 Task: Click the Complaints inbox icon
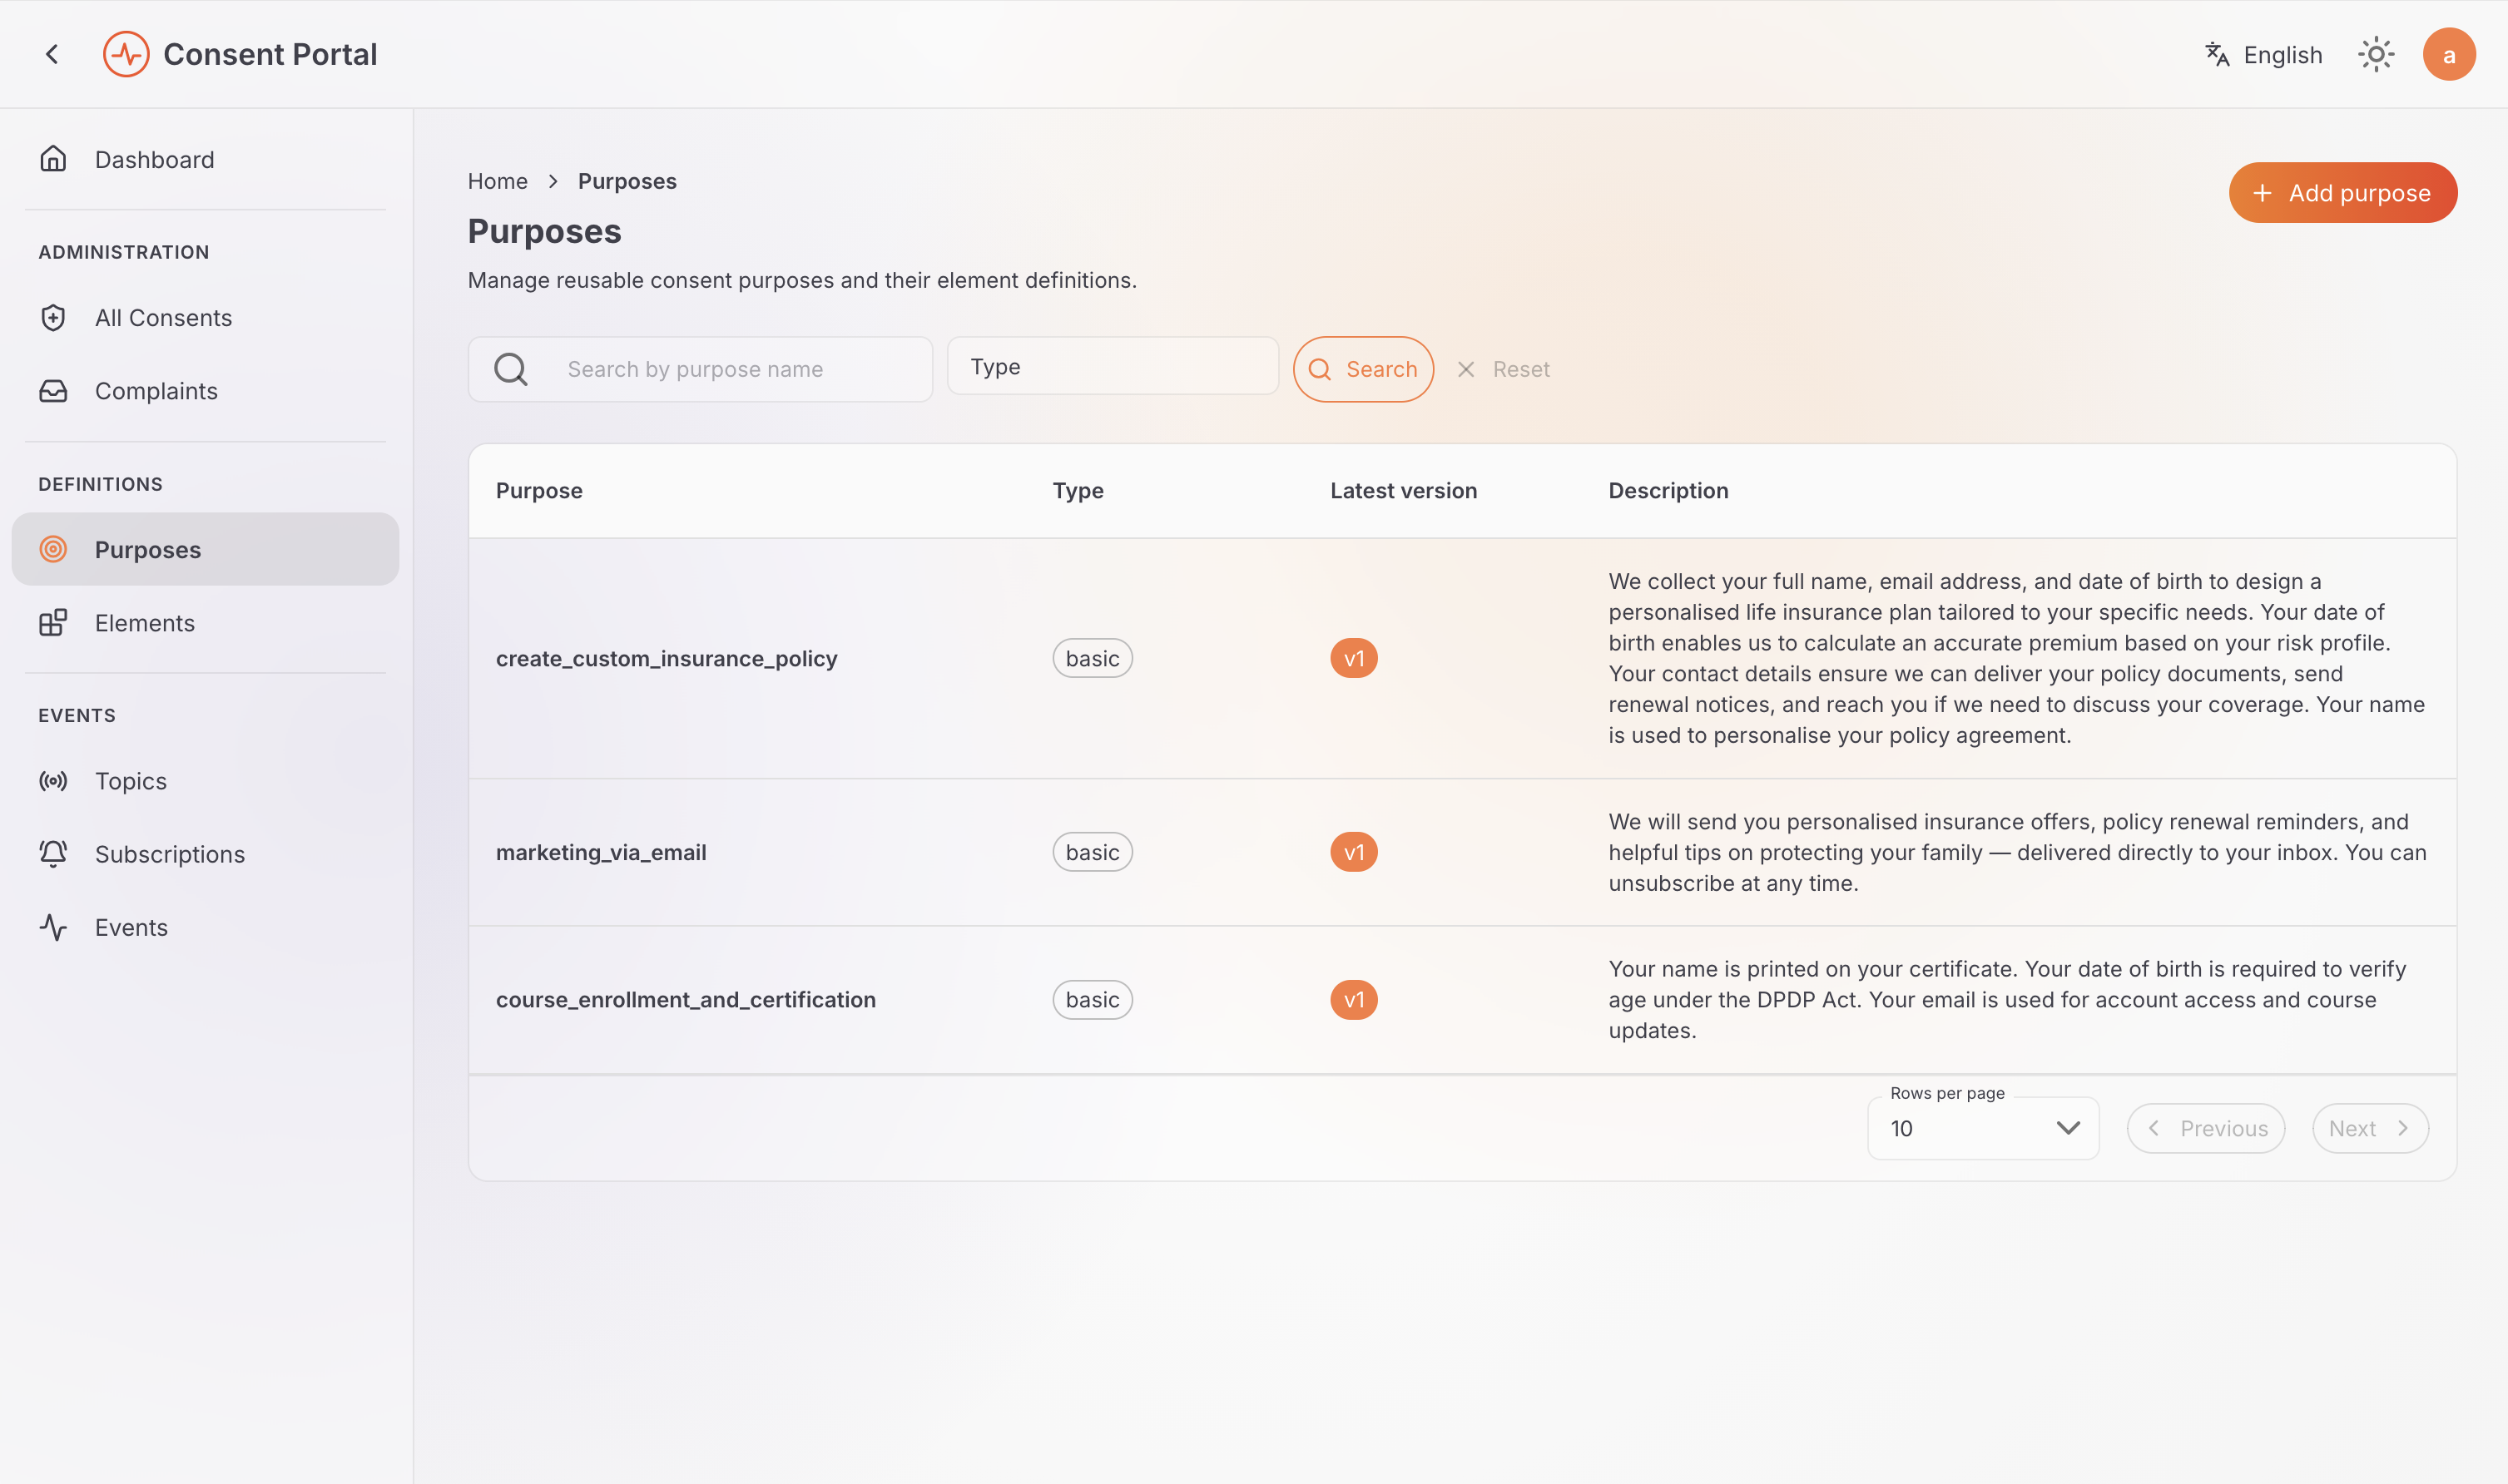(53, 391)
